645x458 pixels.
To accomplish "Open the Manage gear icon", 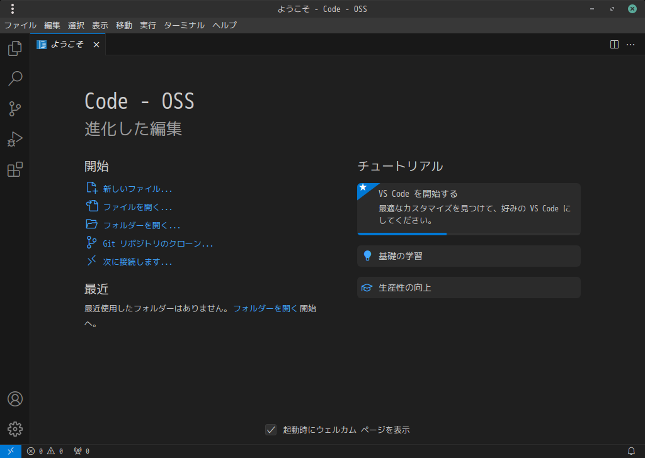I will 15,429.
